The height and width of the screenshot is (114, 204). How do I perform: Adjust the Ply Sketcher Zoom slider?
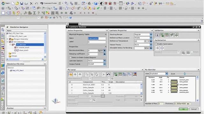click(x=185, y=74)
